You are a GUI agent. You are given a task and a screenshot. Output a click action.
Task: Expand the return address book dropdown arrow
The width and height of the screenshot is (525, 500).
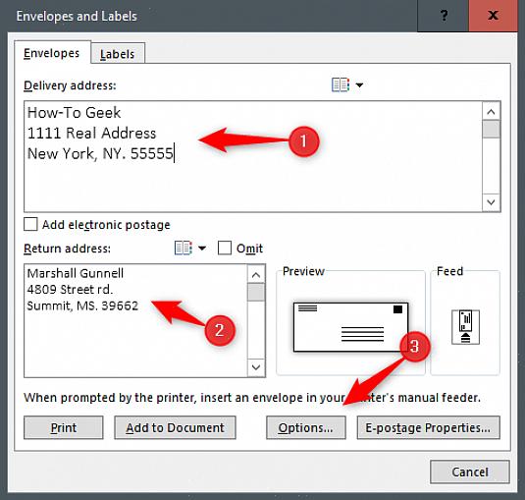[x=202, y=249]
